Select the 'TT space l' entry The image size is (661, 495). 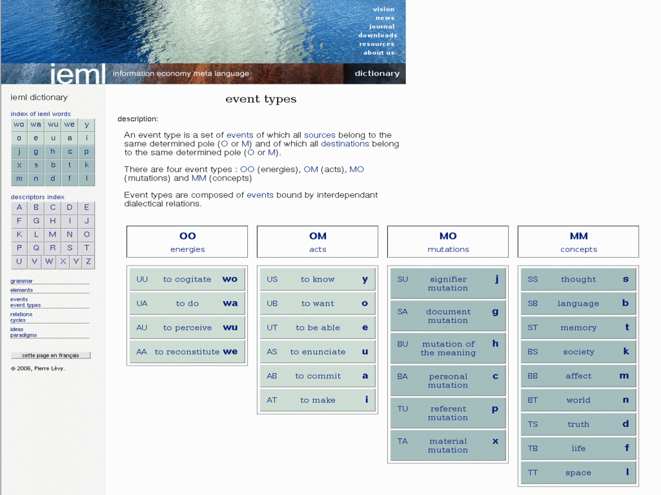(x=578, y=472)
